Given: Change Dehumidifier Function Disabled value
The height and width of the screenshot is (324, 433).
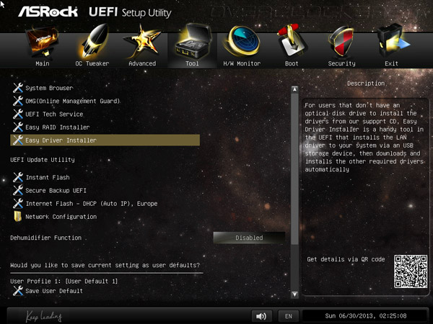Looking at the screenshot, I should pos(249,238).
